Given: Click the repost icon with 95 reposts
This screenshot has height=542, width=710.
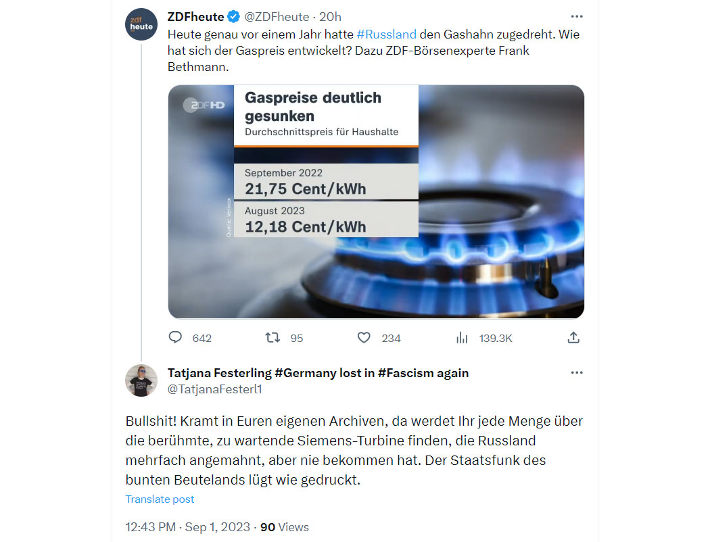Looking at the screenshot, I should (x=273, y=337).
